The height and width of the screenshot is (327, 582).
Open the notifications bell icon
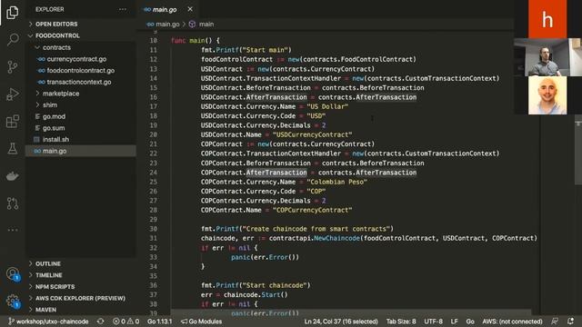click(570, 322)
